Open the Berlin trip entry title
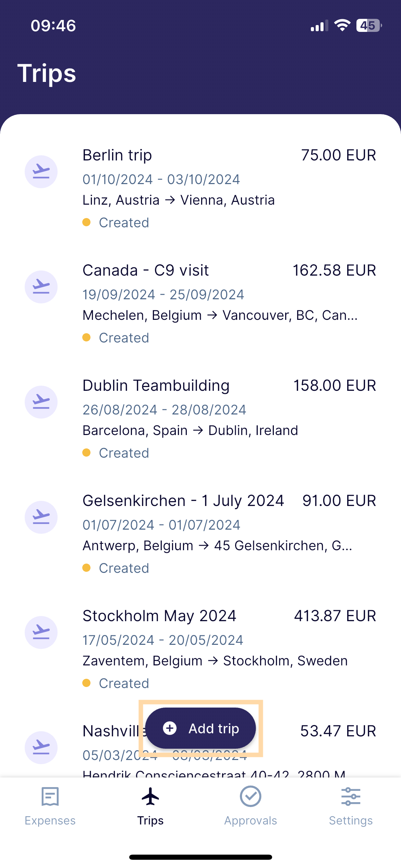Screen dimensions: 401x868 tap(117, 155)
